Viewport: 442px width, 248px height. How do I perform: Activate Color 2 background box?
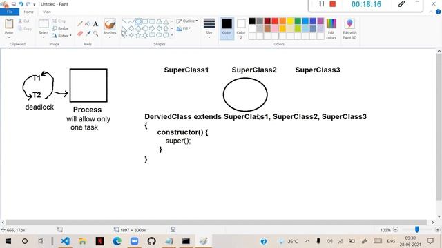pos(241,28)
